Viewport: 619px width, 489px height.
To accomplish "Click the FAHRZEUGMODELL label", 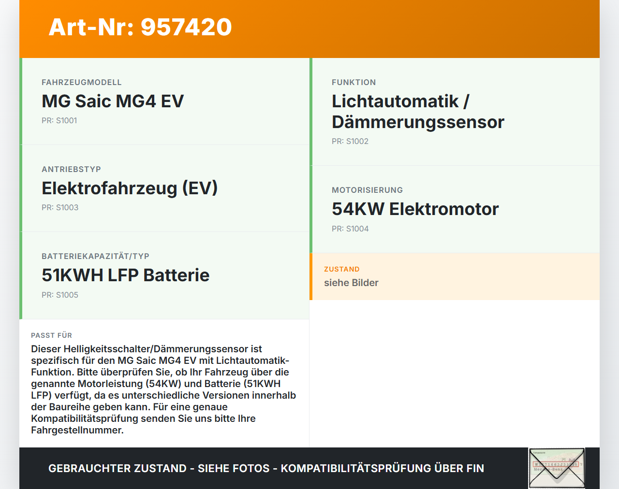I will 81,83.
